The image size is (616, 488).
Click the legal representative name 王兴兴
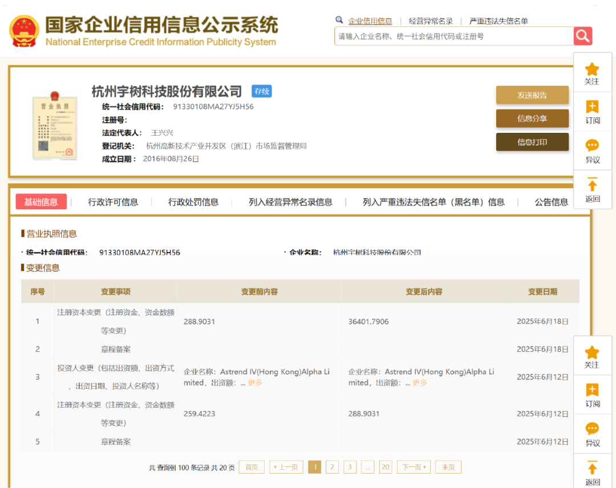pyautogui.click(x=162, y=133)
